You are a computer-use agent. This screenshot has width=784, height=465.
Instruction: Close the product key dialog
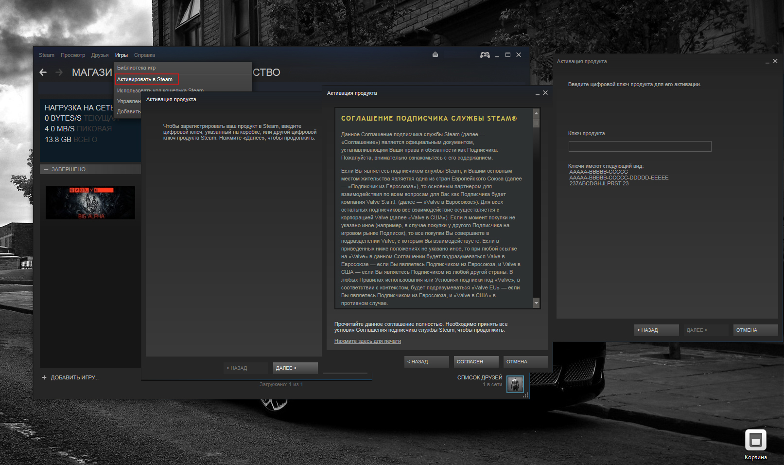tap(775, 61)
